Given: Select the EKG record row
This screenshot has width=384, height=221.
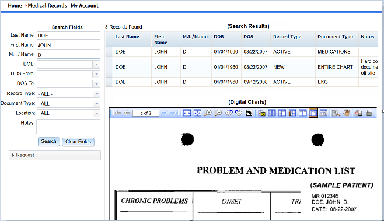Looking at the screenshot, I should point(242,82).
